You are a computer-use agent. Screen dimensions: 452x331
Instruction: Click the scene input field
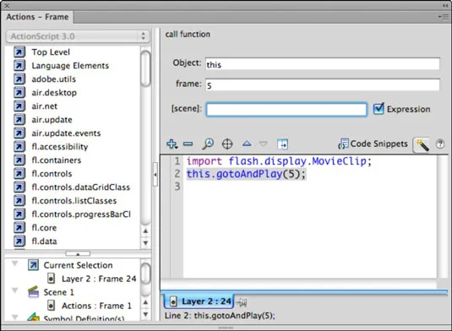[286, 110]
